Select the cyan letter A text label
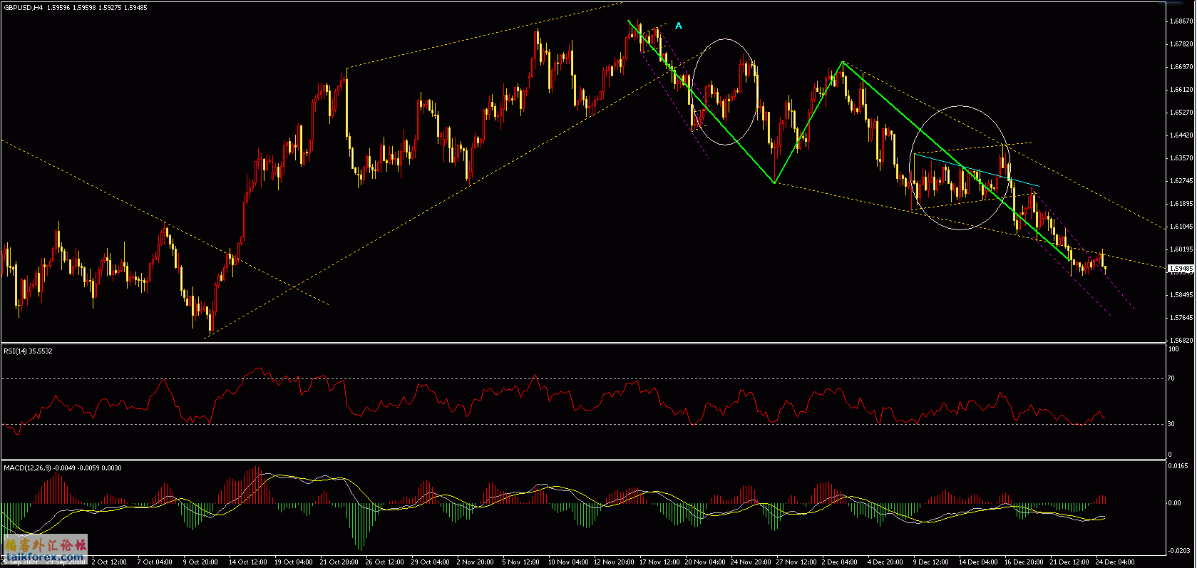Screen dimensions: 1197x568 pyautogui.click(x=679, y=26)
